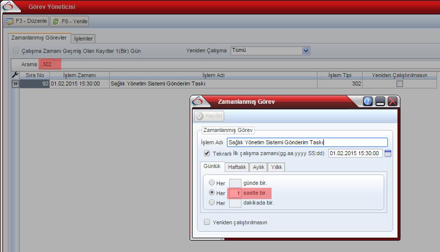The image size is (440, 252).
Task: Click the F3 - Düzenle edit button
Action: pyautogui.click(x=27, y=21)
